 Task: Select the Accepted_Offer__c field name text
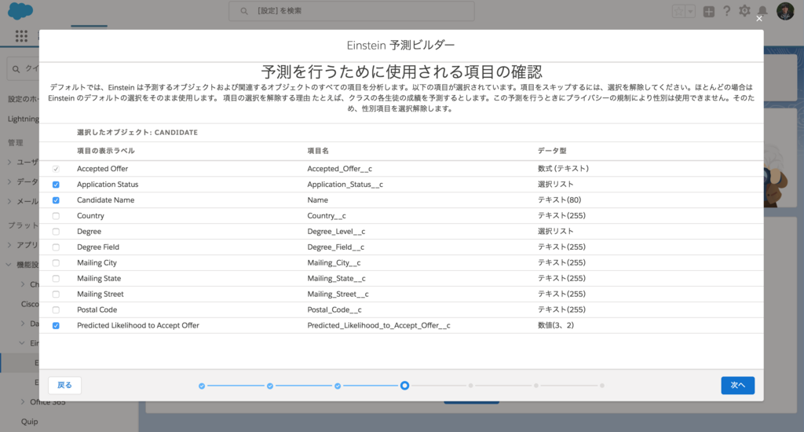click(339, 169)
